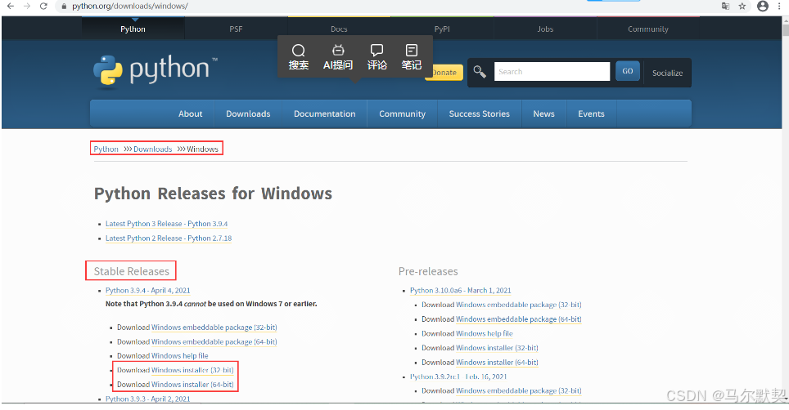Download 3.10.0a6 Windows help file

(484, 333)
